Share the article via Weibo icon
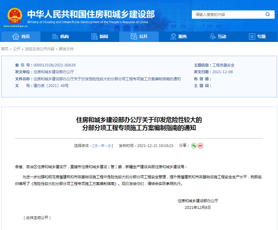This screenshot has width=278, height=230. pyautogui.click(x=200, y=146)
